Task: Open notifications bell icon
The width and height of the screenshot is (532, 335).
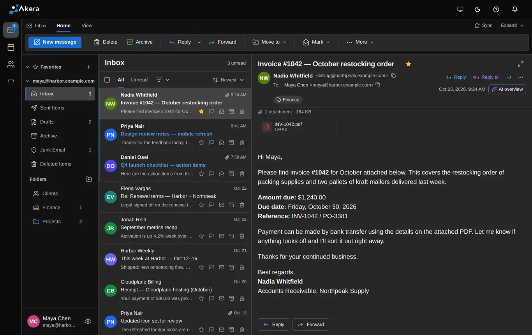Action: click(x=515, y=9)
